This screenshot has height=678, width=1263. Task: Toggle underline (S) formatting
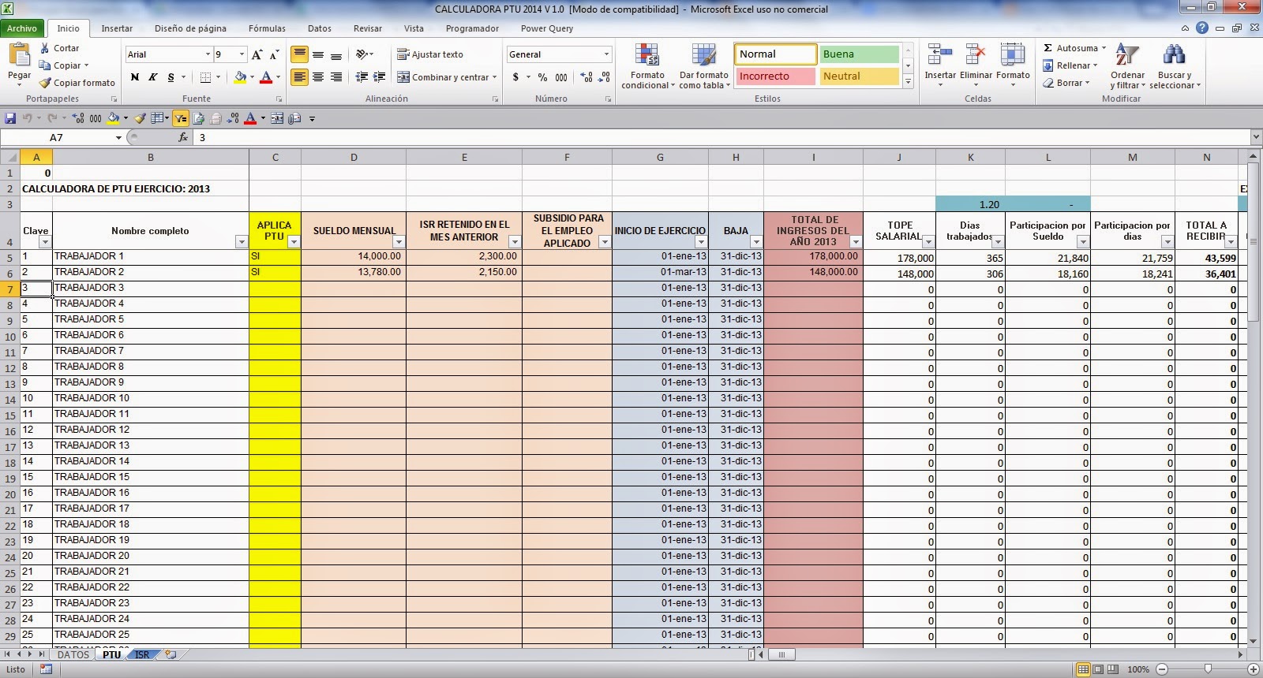(x=171, y=77)
